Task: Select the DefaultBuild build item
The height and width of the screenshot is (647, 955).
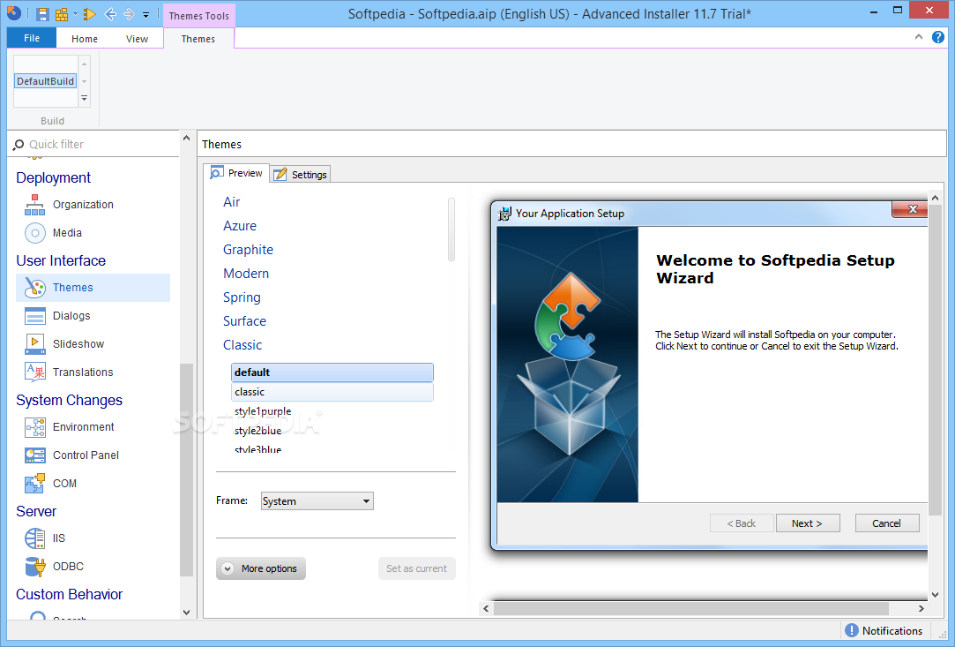Action: (x=46, y=81)
